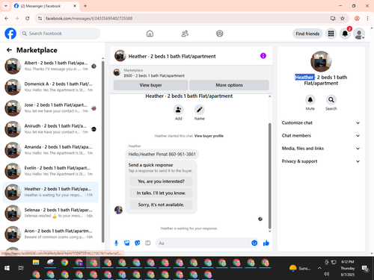Open the Friends icon in top navigation
374x280 pixels.
coord(185,34)
